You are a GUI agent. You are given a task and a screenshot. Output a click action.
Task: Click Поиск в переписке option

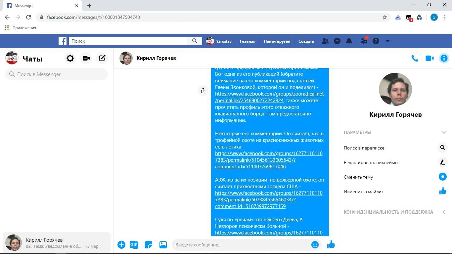click(x=364, y=148)
